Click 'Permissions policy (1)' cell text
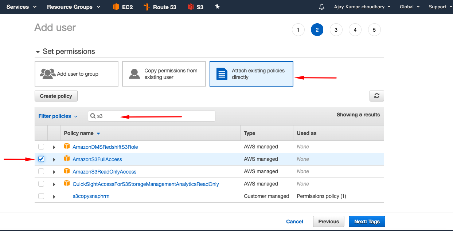 (321, 196)
